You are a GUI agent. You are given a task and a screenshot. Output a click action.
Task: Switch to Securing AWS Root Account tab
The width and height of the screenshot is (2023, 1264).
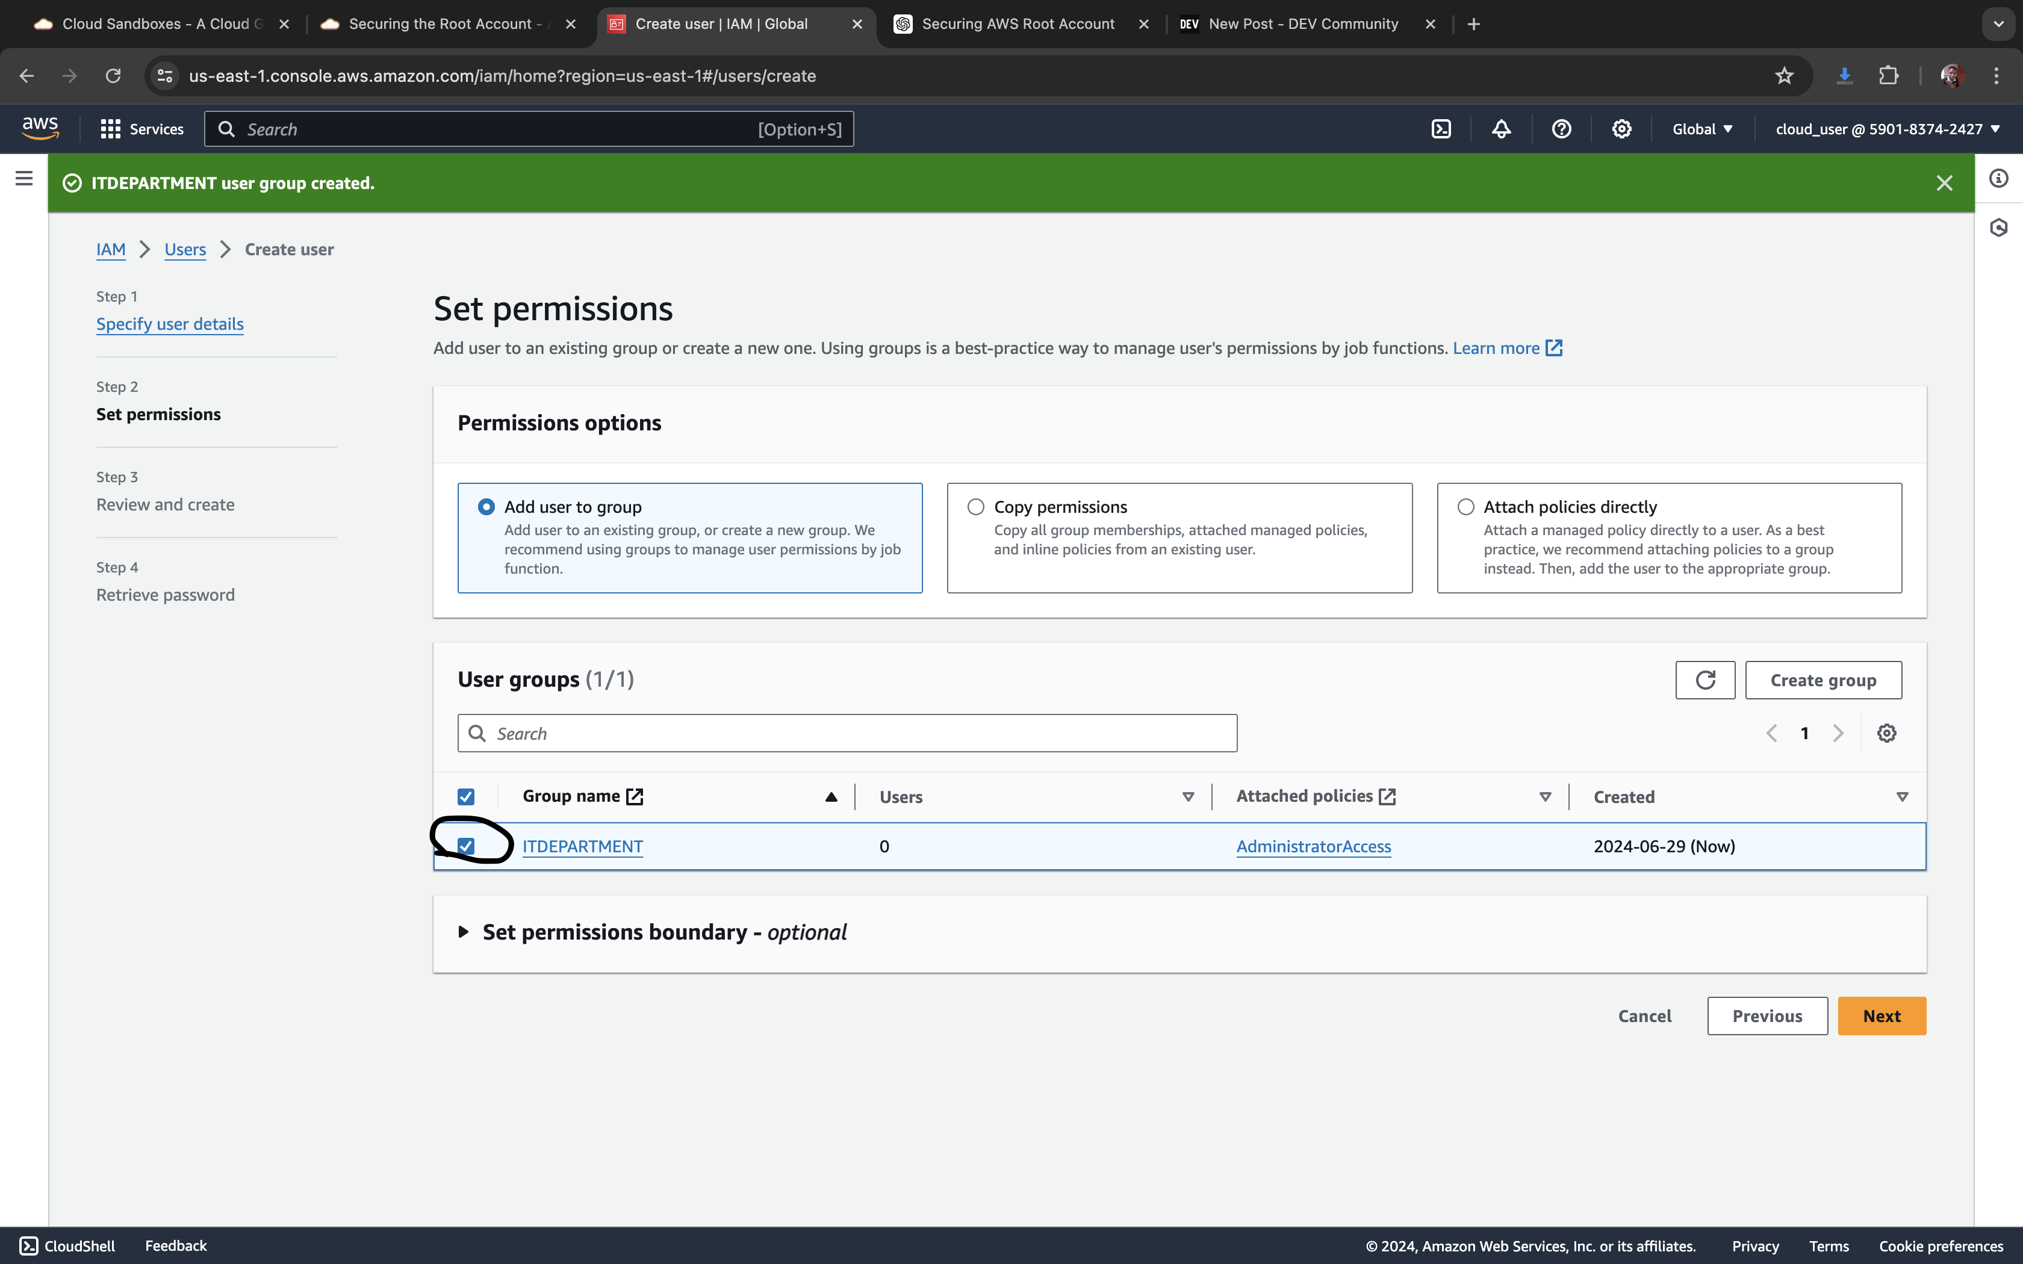tap(1018, 24)
